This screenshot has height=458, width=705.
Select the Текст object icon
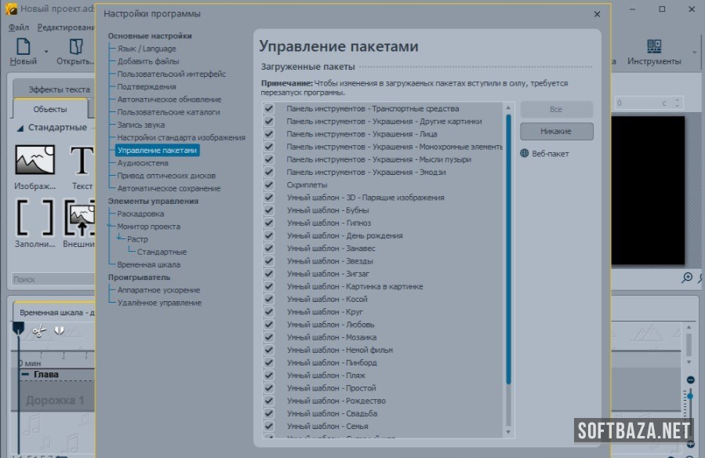82,161
